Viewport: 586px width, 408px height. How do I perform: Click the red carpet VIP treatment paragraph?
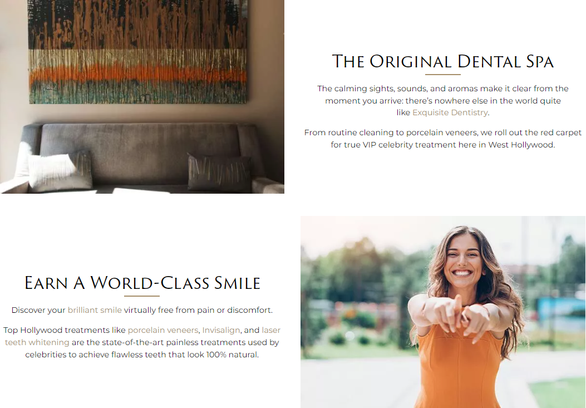point(443,139)
